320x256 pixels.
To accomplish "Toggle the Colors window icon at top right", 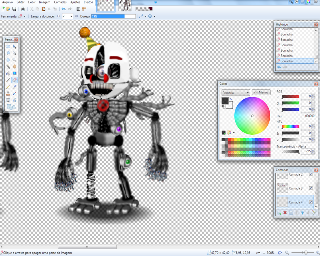I will coord(308,2).
